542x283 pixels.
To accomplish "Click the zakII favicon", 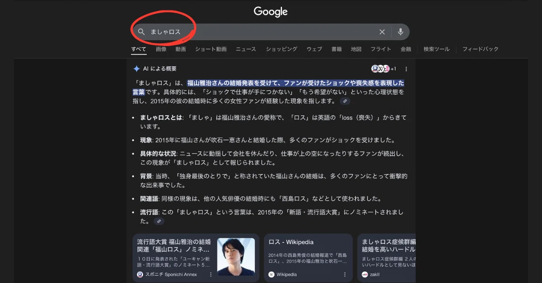I will click(x=365, y=274).
